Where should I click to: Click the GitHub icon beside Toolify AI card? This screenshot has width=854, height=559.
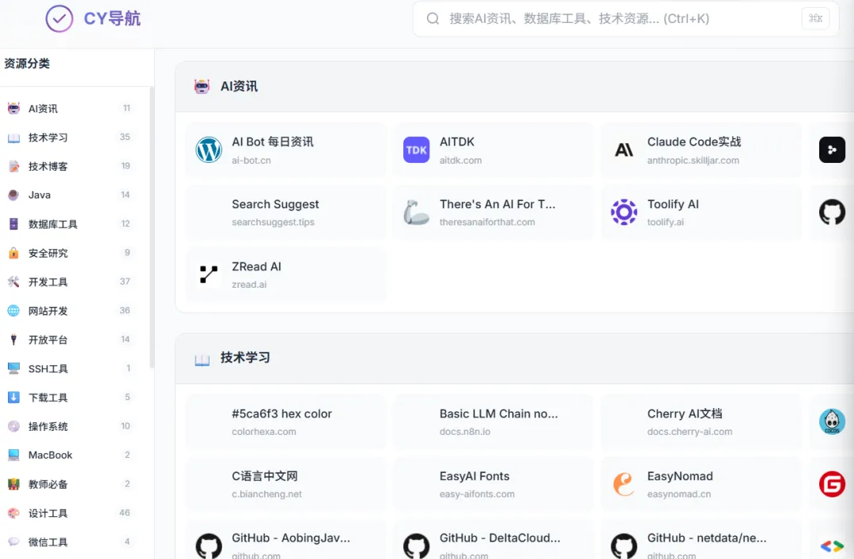(832, 212)
